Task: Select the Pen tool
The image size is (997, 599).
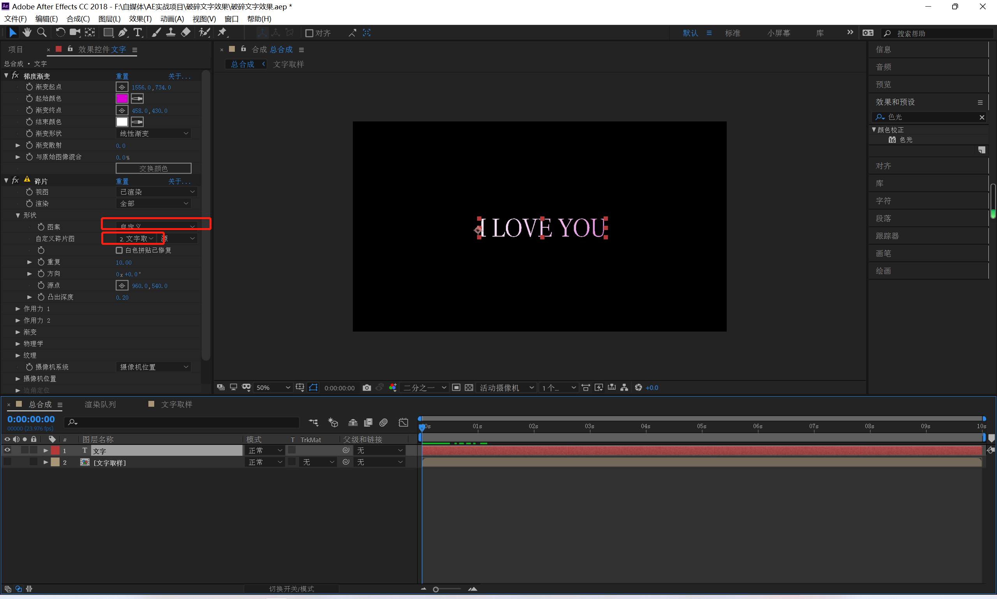Action: pyautogui.click(x=123, y=32)
